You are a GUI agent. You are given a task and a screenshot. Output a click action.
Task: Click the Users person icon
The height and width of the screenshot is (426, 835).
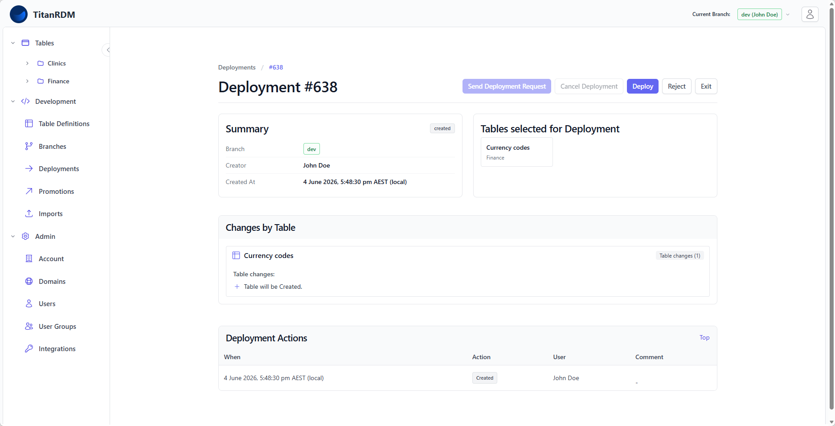click(29, 303)
